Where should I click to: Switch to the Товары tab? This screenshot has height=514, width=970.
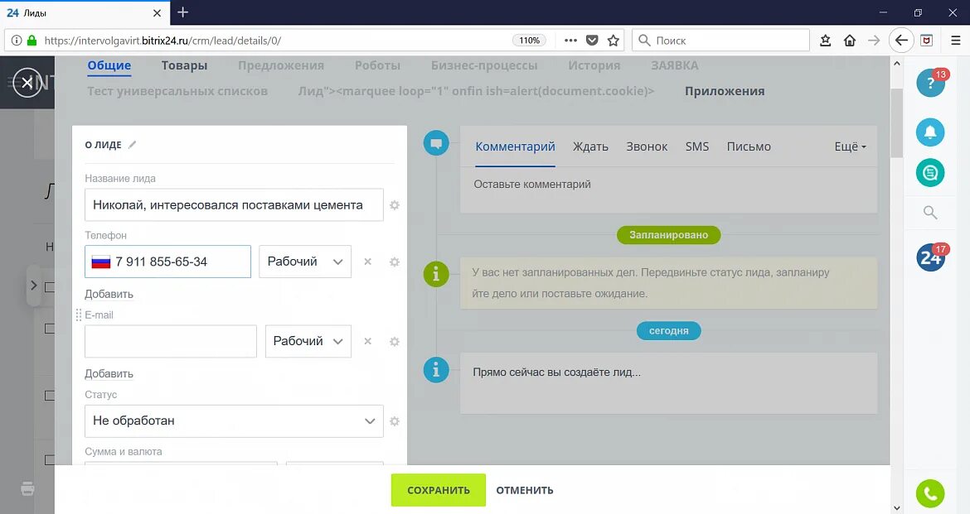click(184, 65)
